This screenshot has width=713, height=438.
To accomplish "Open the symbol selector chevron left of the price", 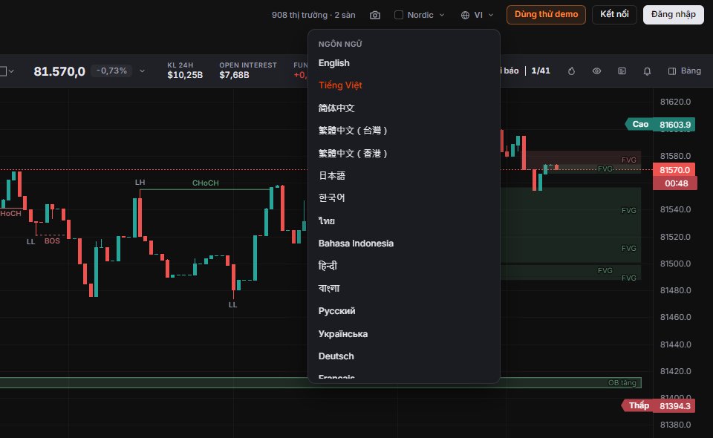I will (x=11, y=71).
